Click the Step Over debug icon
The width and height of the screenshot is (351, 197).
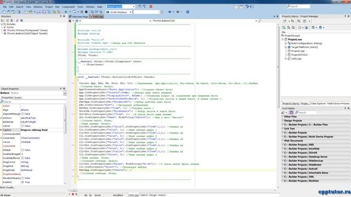pos(97,12)
